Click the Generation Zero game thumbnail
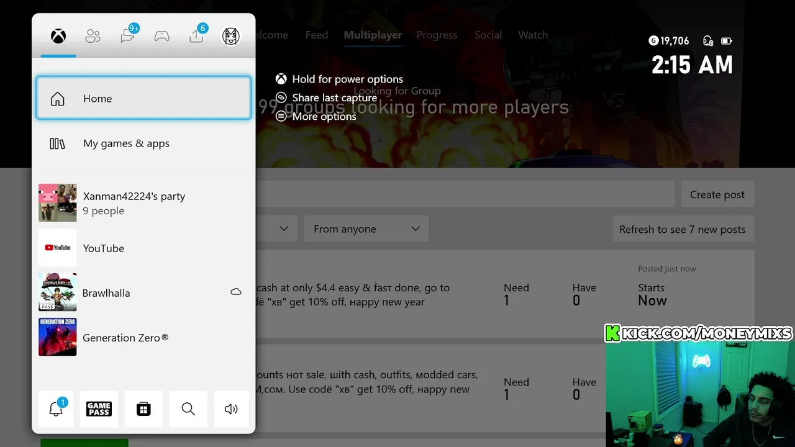Viewport: 795px width, 447px height. (58, 337)
